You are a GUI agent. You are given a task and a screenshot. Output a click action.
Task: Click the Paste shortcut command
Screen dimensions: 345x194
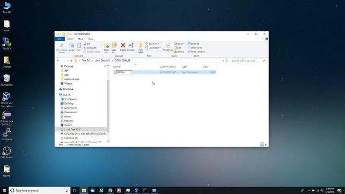(92, 52)
